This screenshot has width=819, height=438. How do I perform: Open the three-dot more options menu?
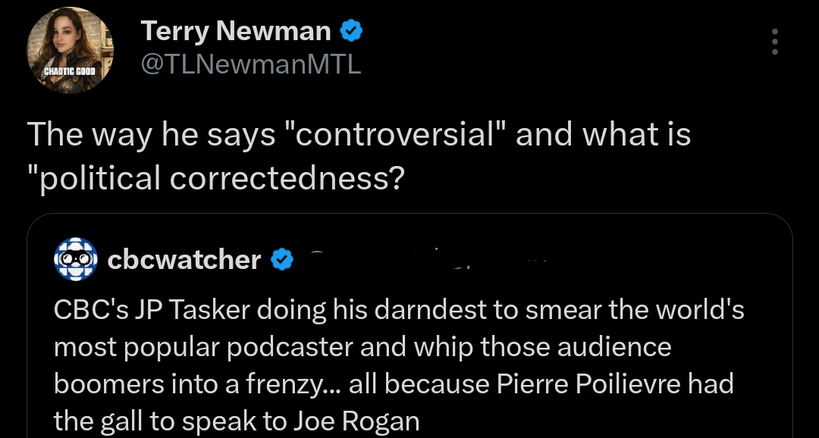[x=774, y=42]
